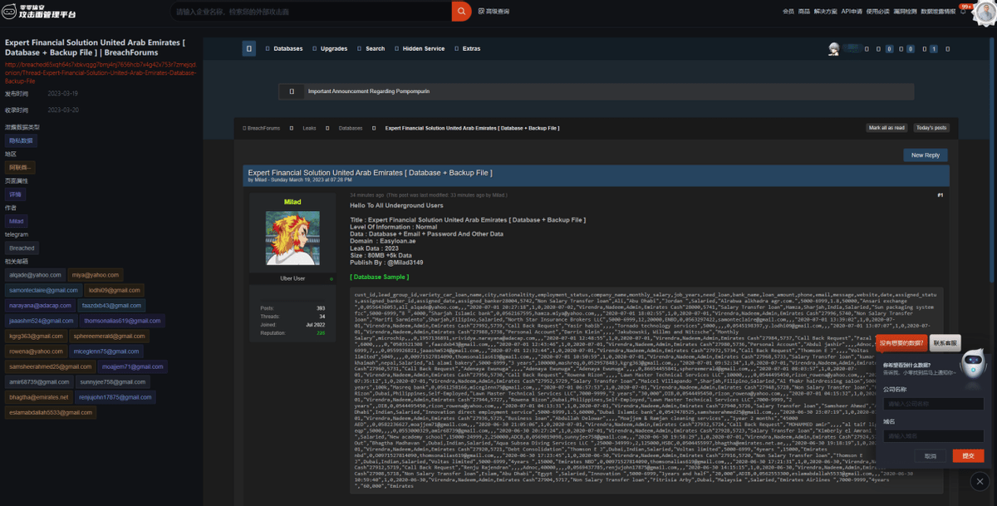Click the Mark all as read button

pyautogui.click(x=886, y=128)
